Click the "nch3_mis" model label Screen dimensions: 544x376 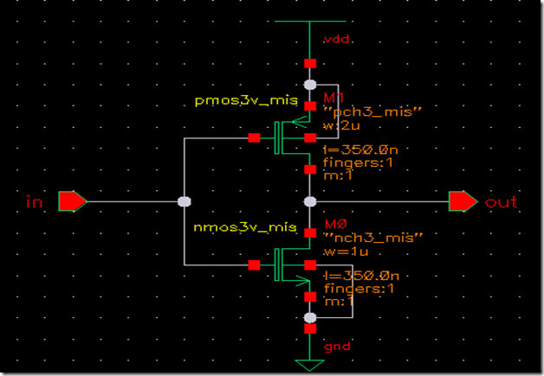point(373,239)
